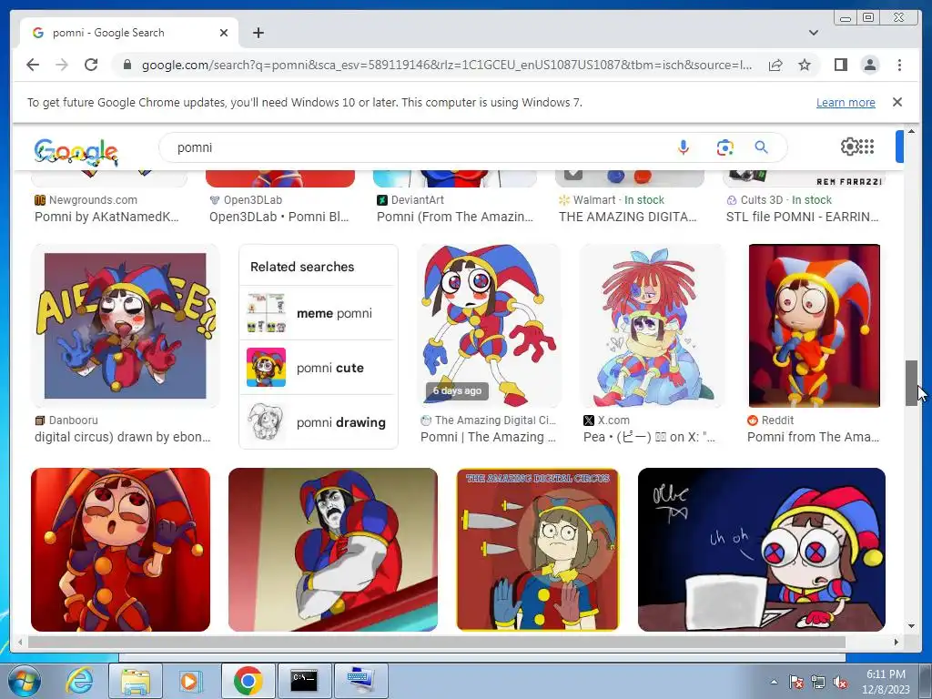Open Windows Media Player from taskbar
This screenshot has height=699, width=932.
(190, 681)
